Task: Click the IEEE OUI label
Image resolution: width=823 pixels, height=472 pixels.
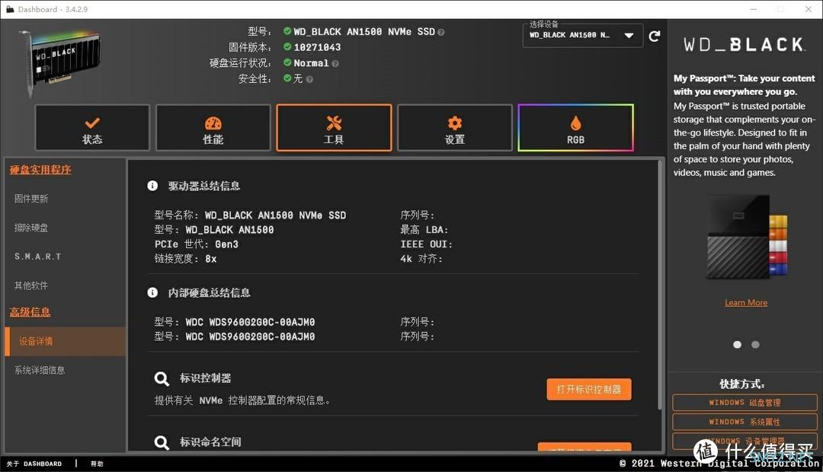Action: click(426, 244)
